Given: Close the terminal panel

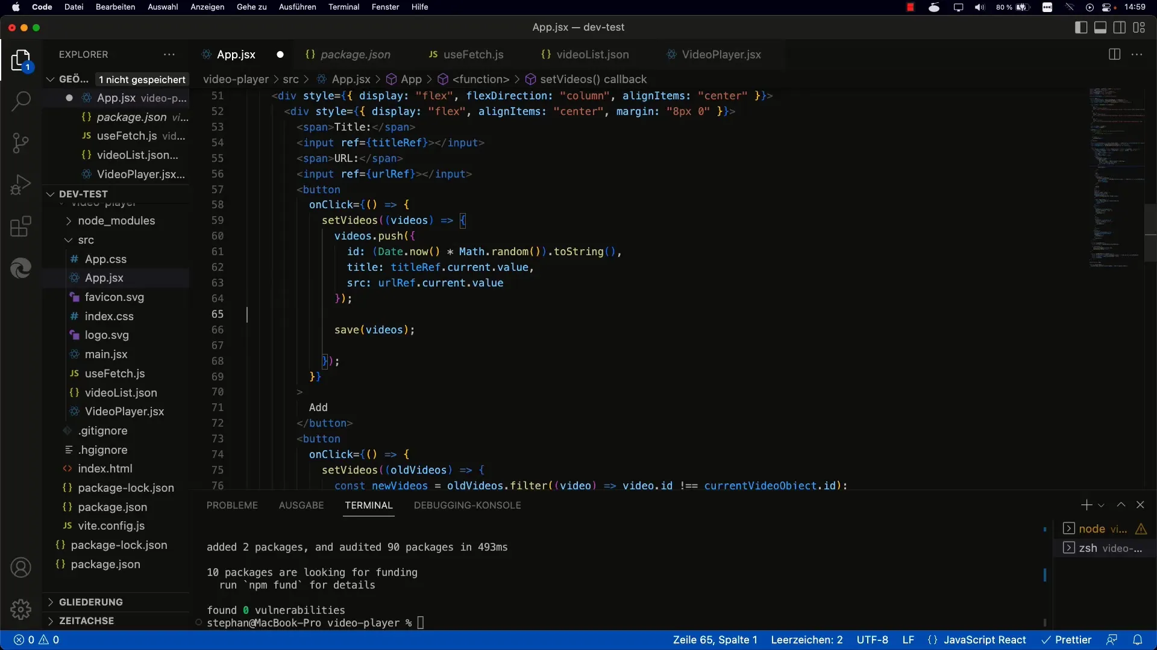Looking at the screenshot, I should pyautogui.click(x=1140, y=505).
